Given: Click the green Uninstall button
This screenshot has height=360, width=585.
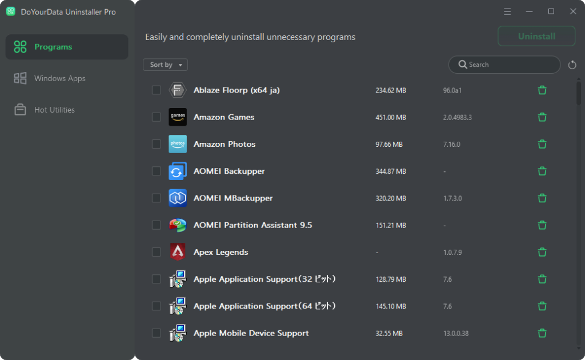Looking at the screenshot, I should point(536,36).
